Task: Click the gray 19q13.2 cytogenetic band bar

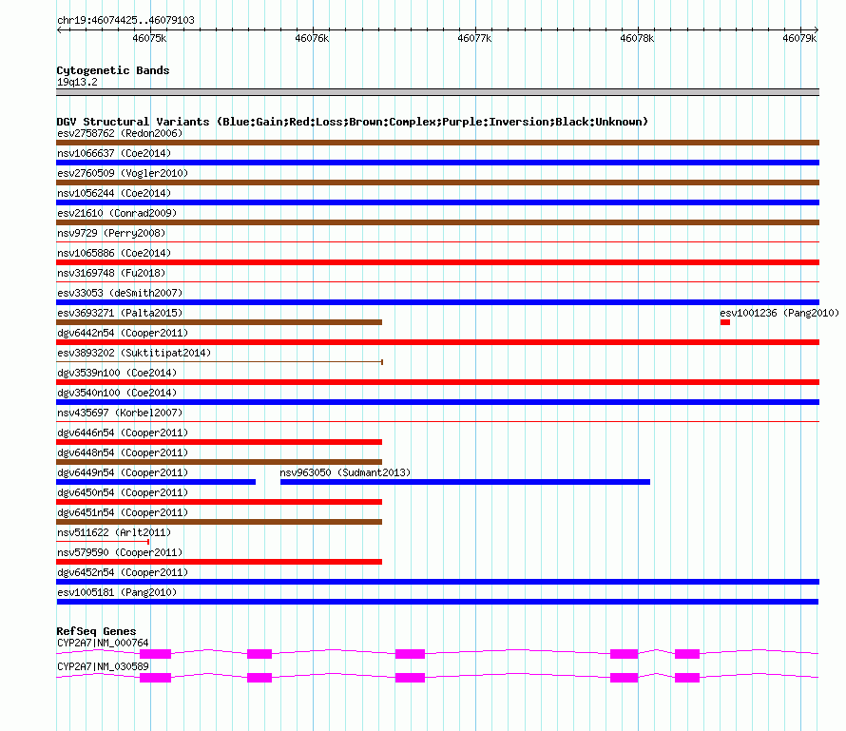Action: [437, 92]
